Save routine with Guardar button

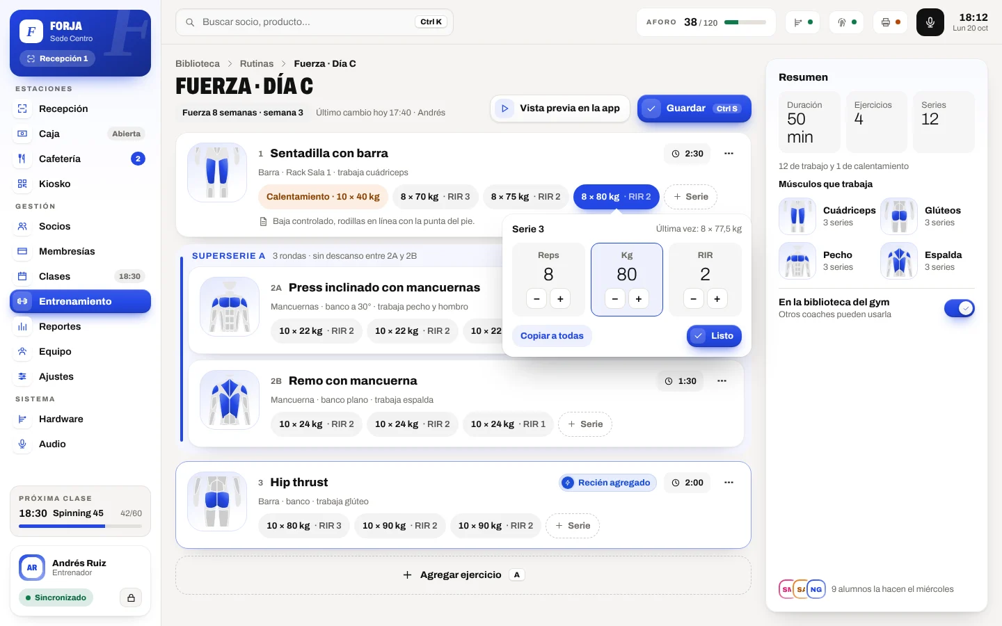[694, 109]
